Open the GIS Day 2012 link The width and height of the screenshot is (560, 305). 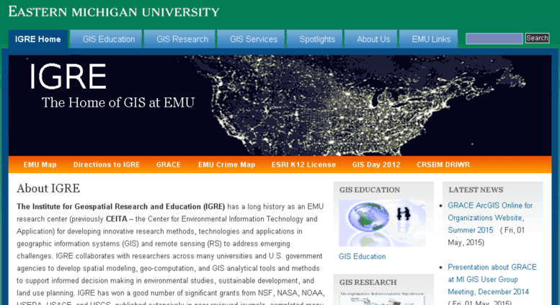pyautogui.click(x=376, y=164)
